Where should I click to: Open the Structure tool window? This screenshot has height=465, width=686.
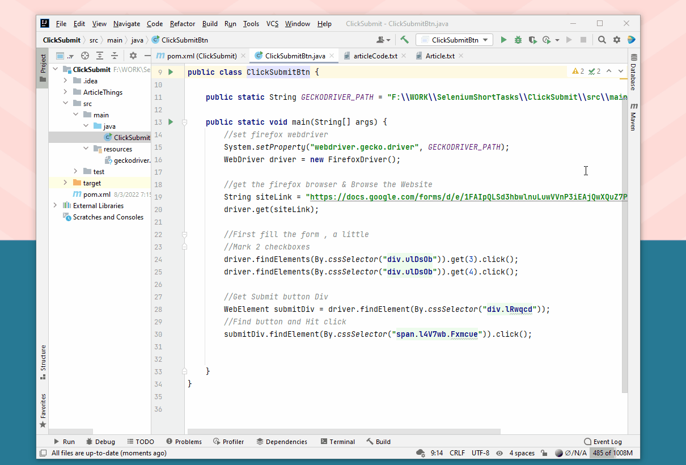tap(43, 362)
